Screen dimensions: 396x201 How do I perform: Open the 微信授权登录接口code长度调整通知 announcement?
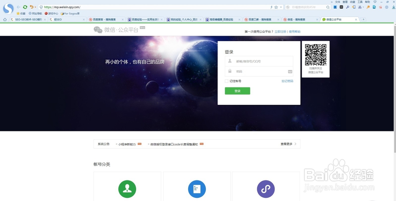point(174,144)
